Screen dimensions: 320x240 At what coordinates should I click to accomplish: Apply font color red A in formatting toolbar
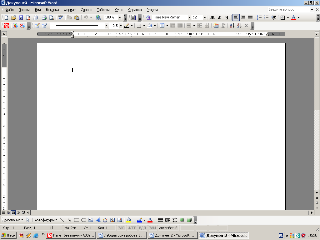[293, 17]
